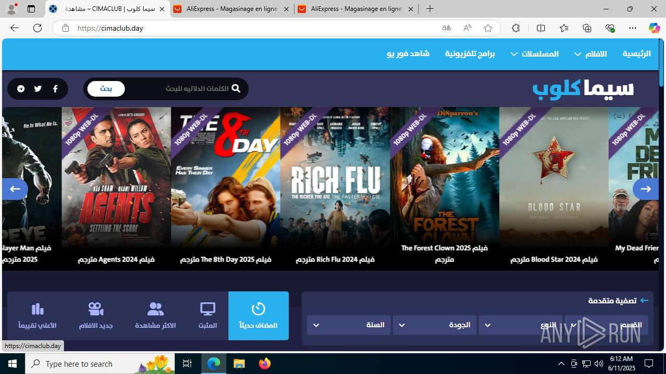Click the بحث search button
Viewport: 666px width, 374px height.
click(106, 89)
